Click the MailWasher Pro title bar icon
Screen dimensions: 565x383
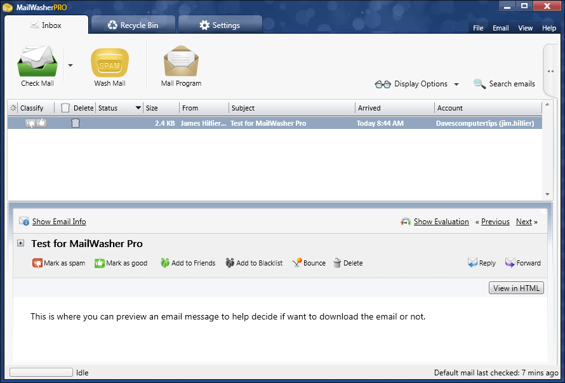tap(7, 7)
